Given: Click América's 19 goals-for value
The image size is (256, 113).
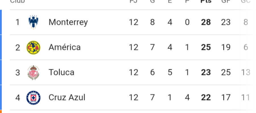Looking at the screenshot, I should point(226,47).
